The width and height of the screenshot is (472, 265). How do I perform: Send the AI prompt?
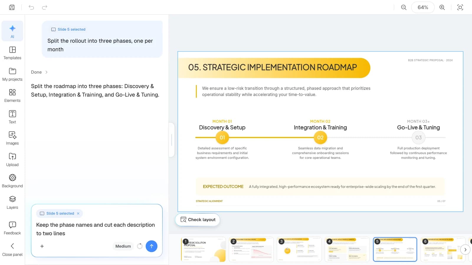[151, 246]
